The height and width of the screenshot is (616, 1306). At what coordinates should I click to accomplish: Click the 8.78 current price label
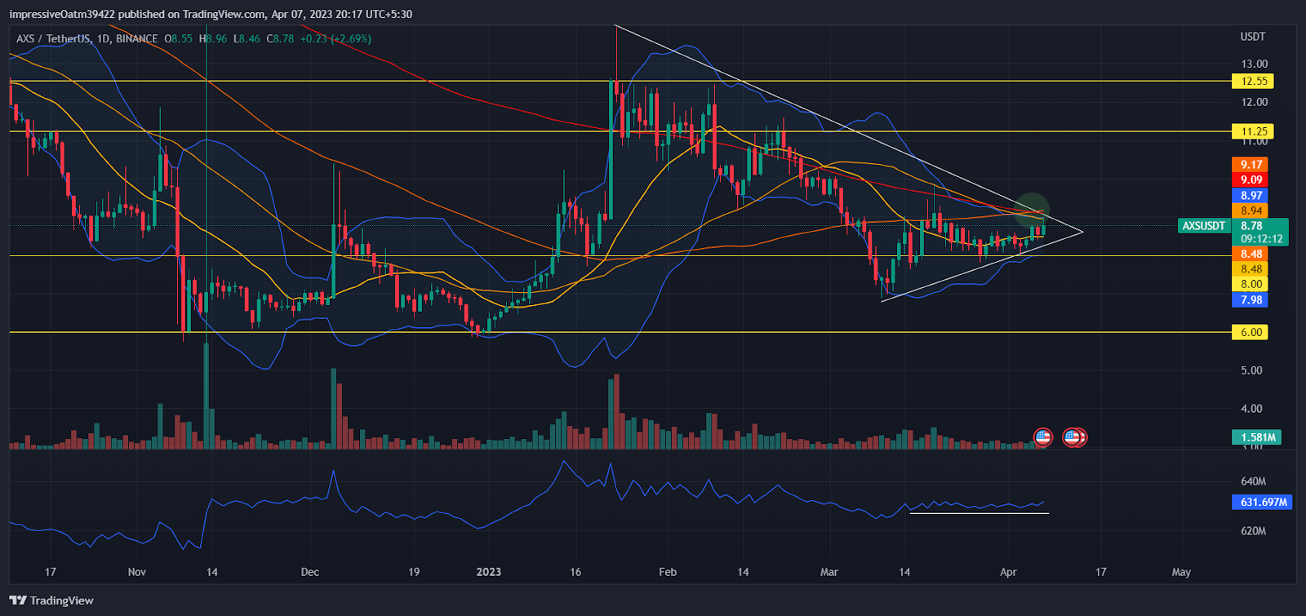[x=1250, y=226]
